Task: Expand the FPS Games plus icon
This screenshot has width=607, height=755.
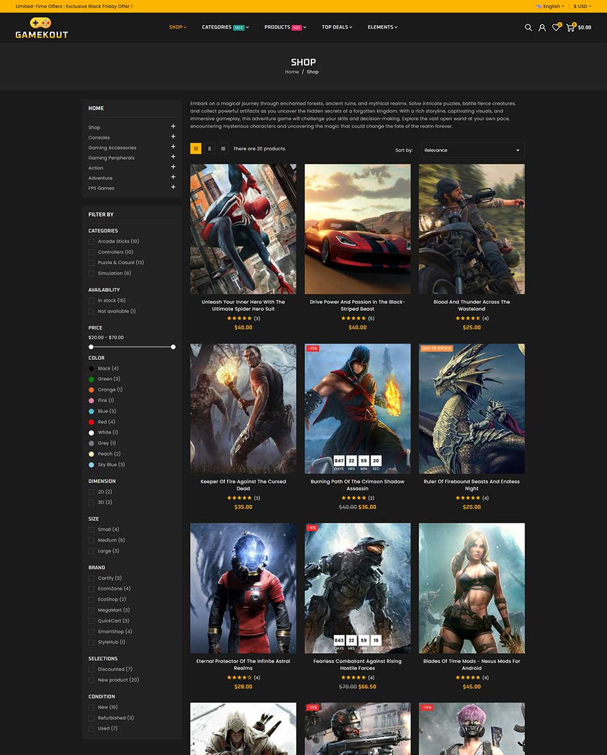Action: 173,187
